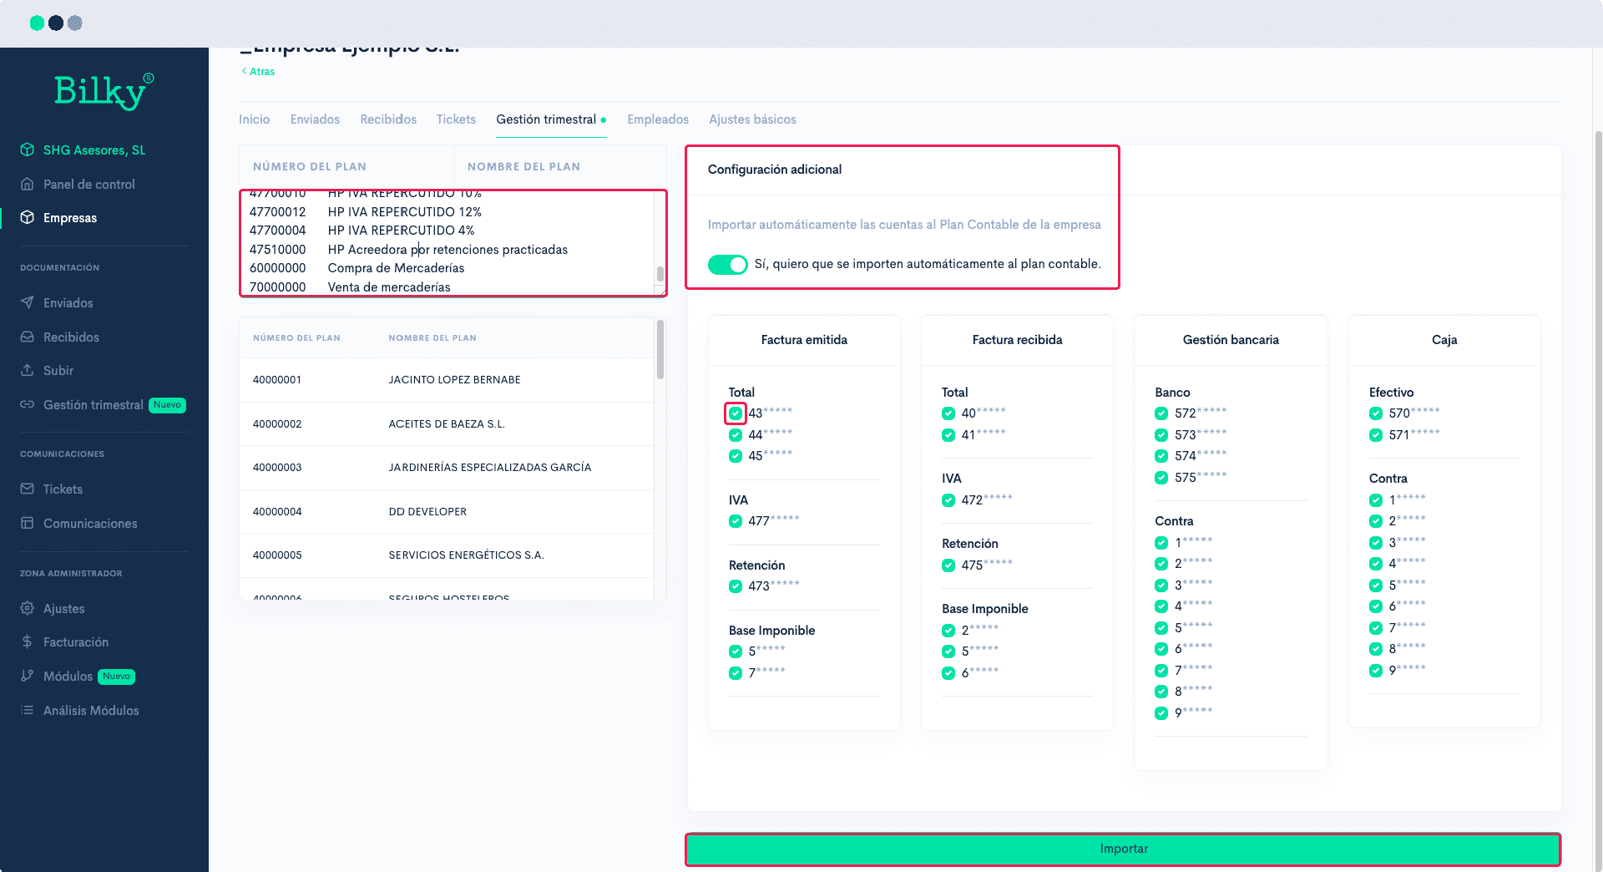This screenshot has height=872, width=1603.
Task: Click the Enviados paper-plane icon in sidebar
Action: click(28, 302)
